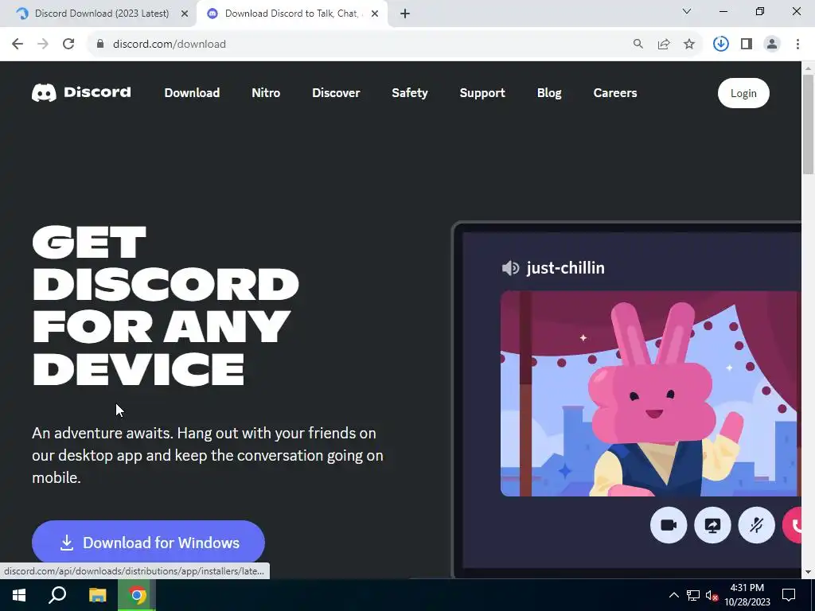Reload the Discord download page
This screenshot has width=815, height=611.
(x=68, y=44)
